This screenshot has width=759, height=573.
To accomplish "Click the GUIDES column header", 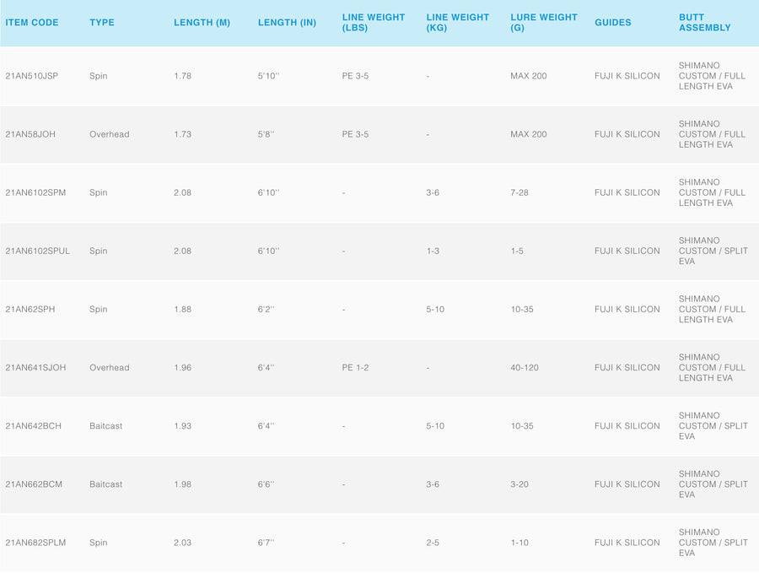I will 612,23.
